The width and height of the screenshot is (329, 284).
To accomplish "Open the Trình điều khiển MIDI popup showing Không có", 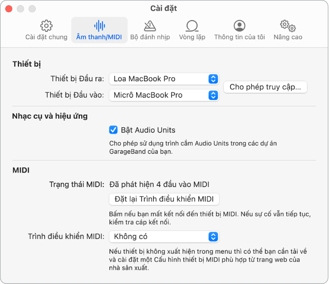I will pos(164,236).
